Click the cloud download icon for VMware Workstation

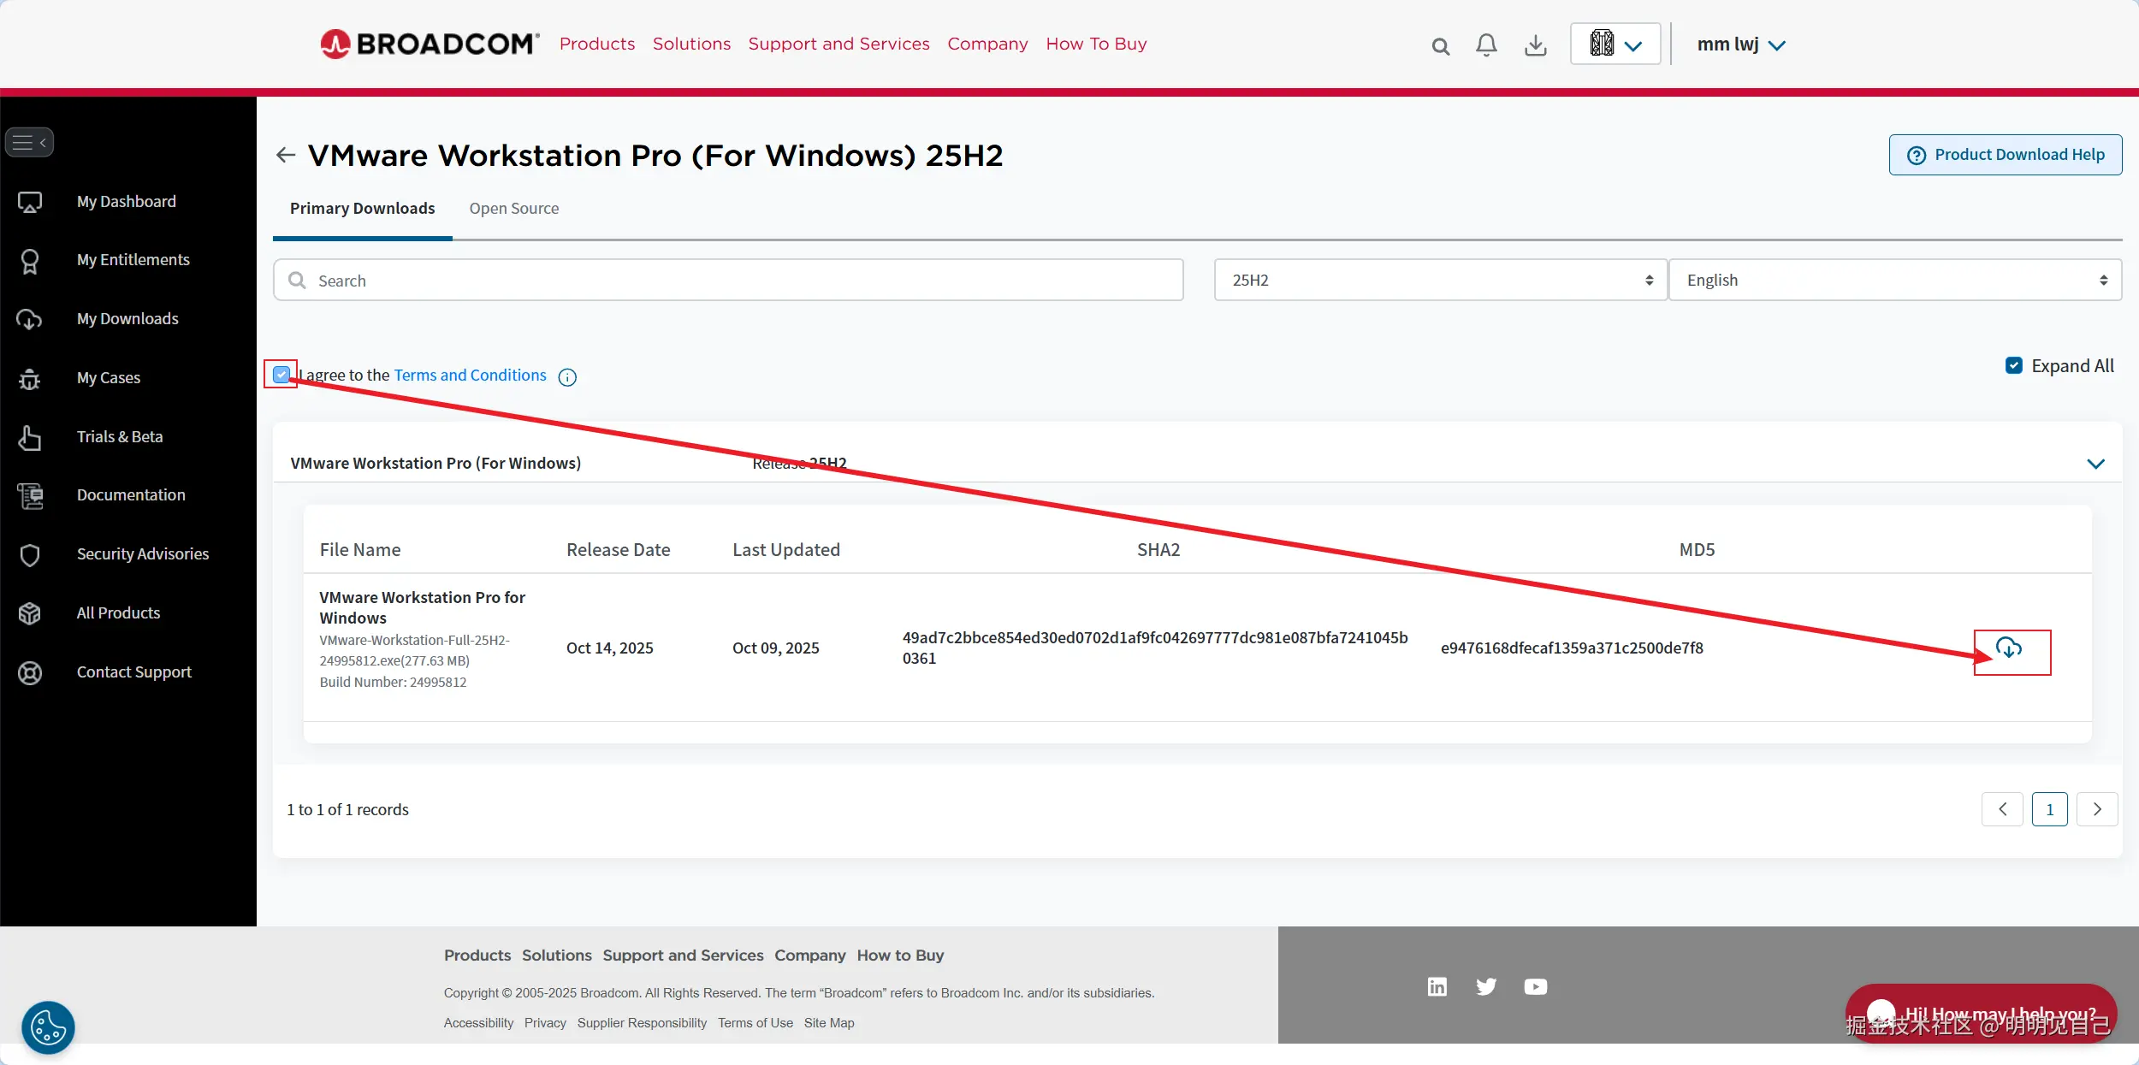2008,648
